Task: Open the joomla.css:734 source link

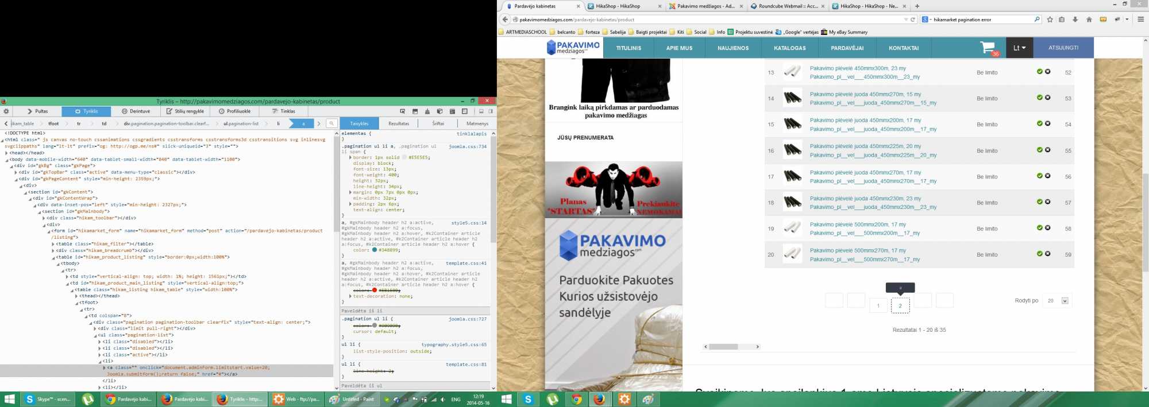Action: pos(468,146)
